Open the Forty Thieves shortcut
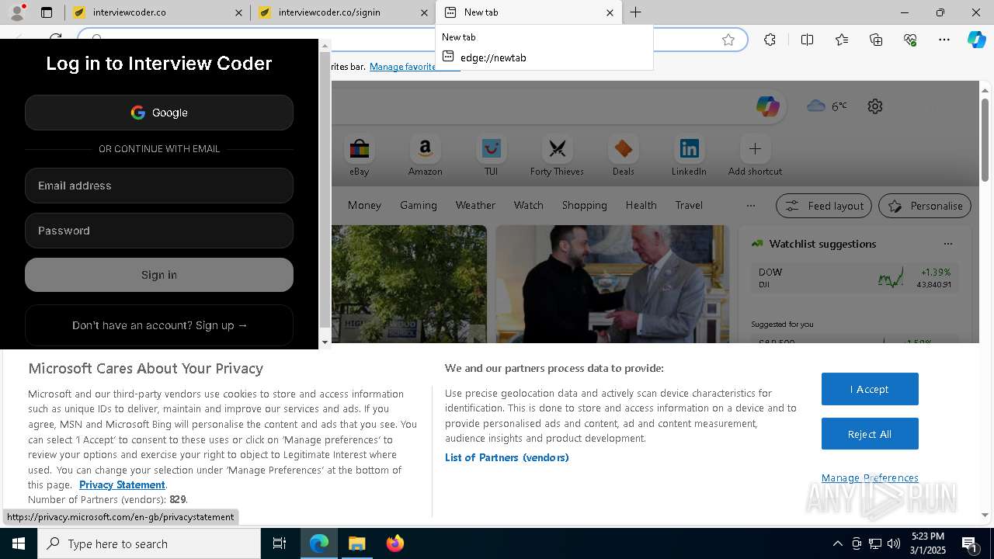 (557, 156)
